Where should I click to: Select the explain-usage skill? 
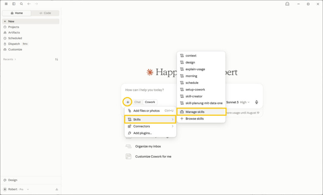click(x=201, y=69)
